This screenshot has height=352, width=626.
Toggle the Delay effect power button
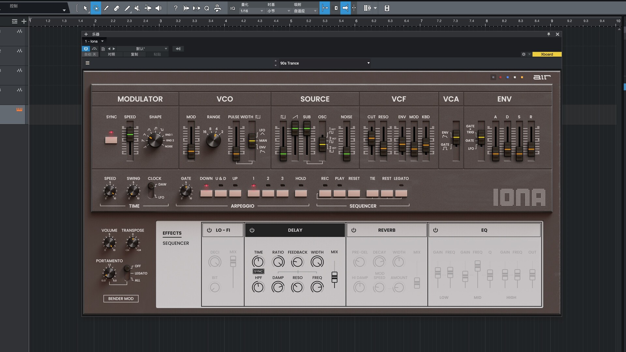252,230
